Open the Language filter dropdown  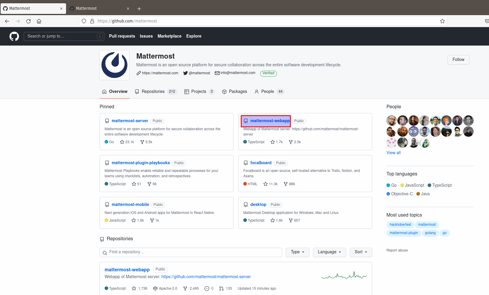pyautogui.click(x=329, y=252)
